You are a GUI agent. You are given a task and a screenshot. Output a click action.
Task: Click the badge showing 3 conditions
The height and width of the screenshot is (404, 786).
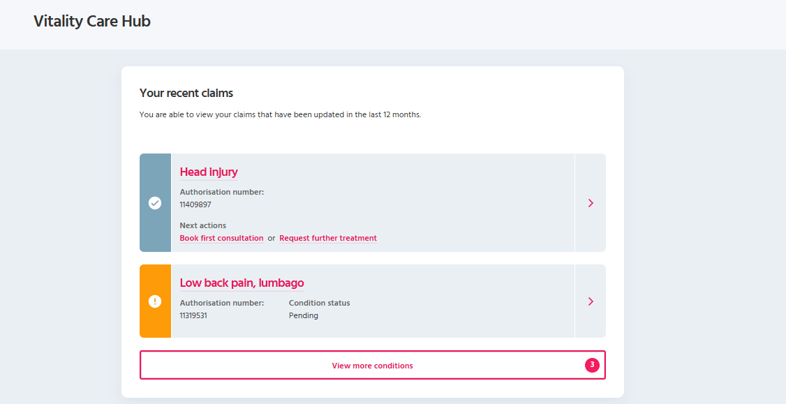[592, 365]
